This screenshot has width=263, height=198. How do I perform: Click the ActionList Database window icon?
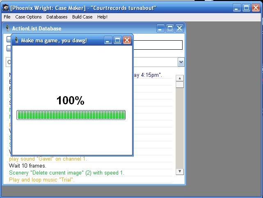click(x=7, y=28)
